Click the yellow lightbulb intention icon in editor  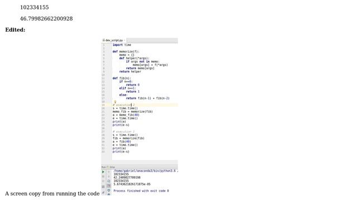(x=115, y=102)
